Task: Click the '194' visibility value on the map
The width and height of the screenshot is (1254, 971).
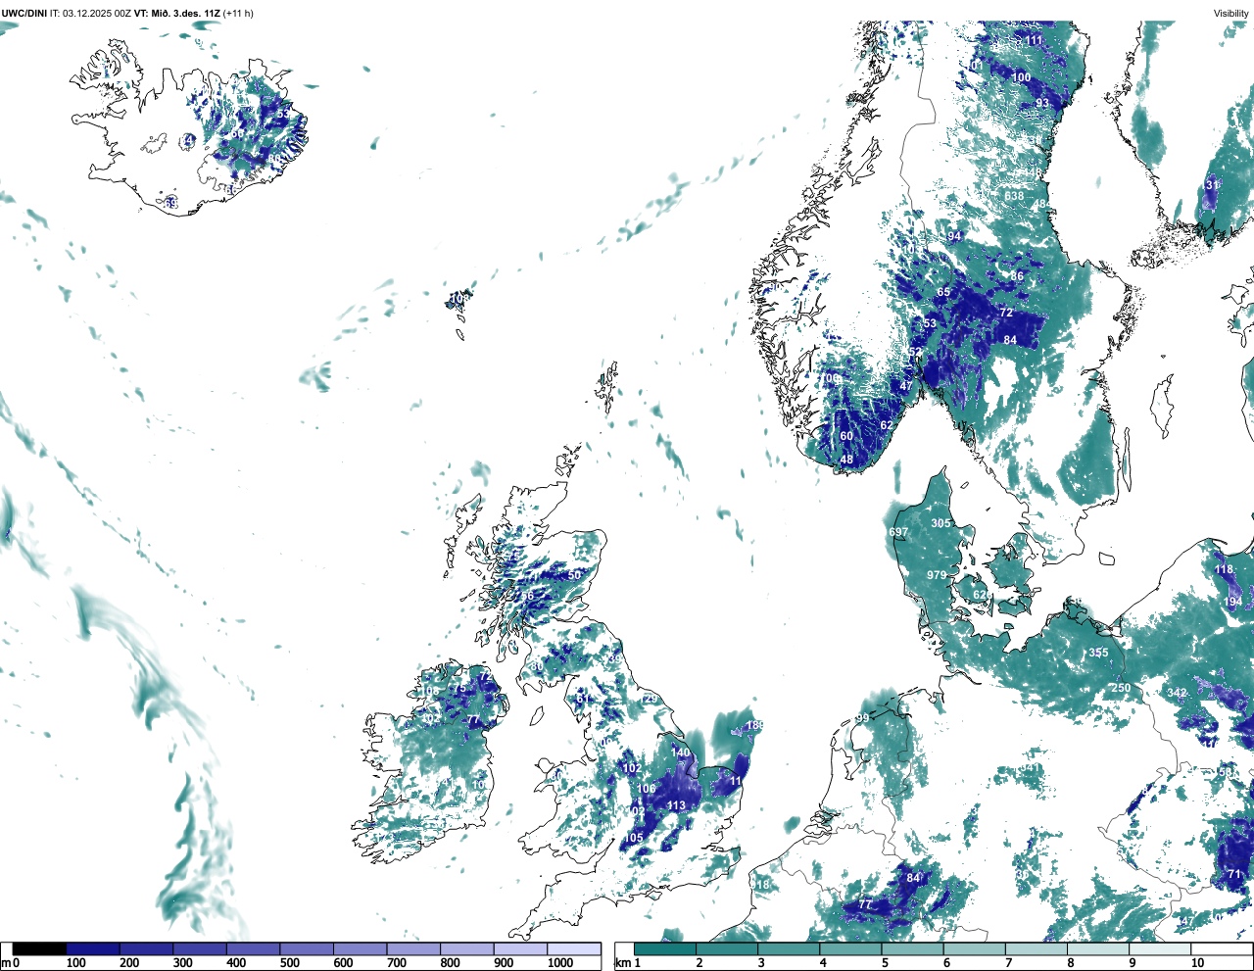Action: point(1232,602)
